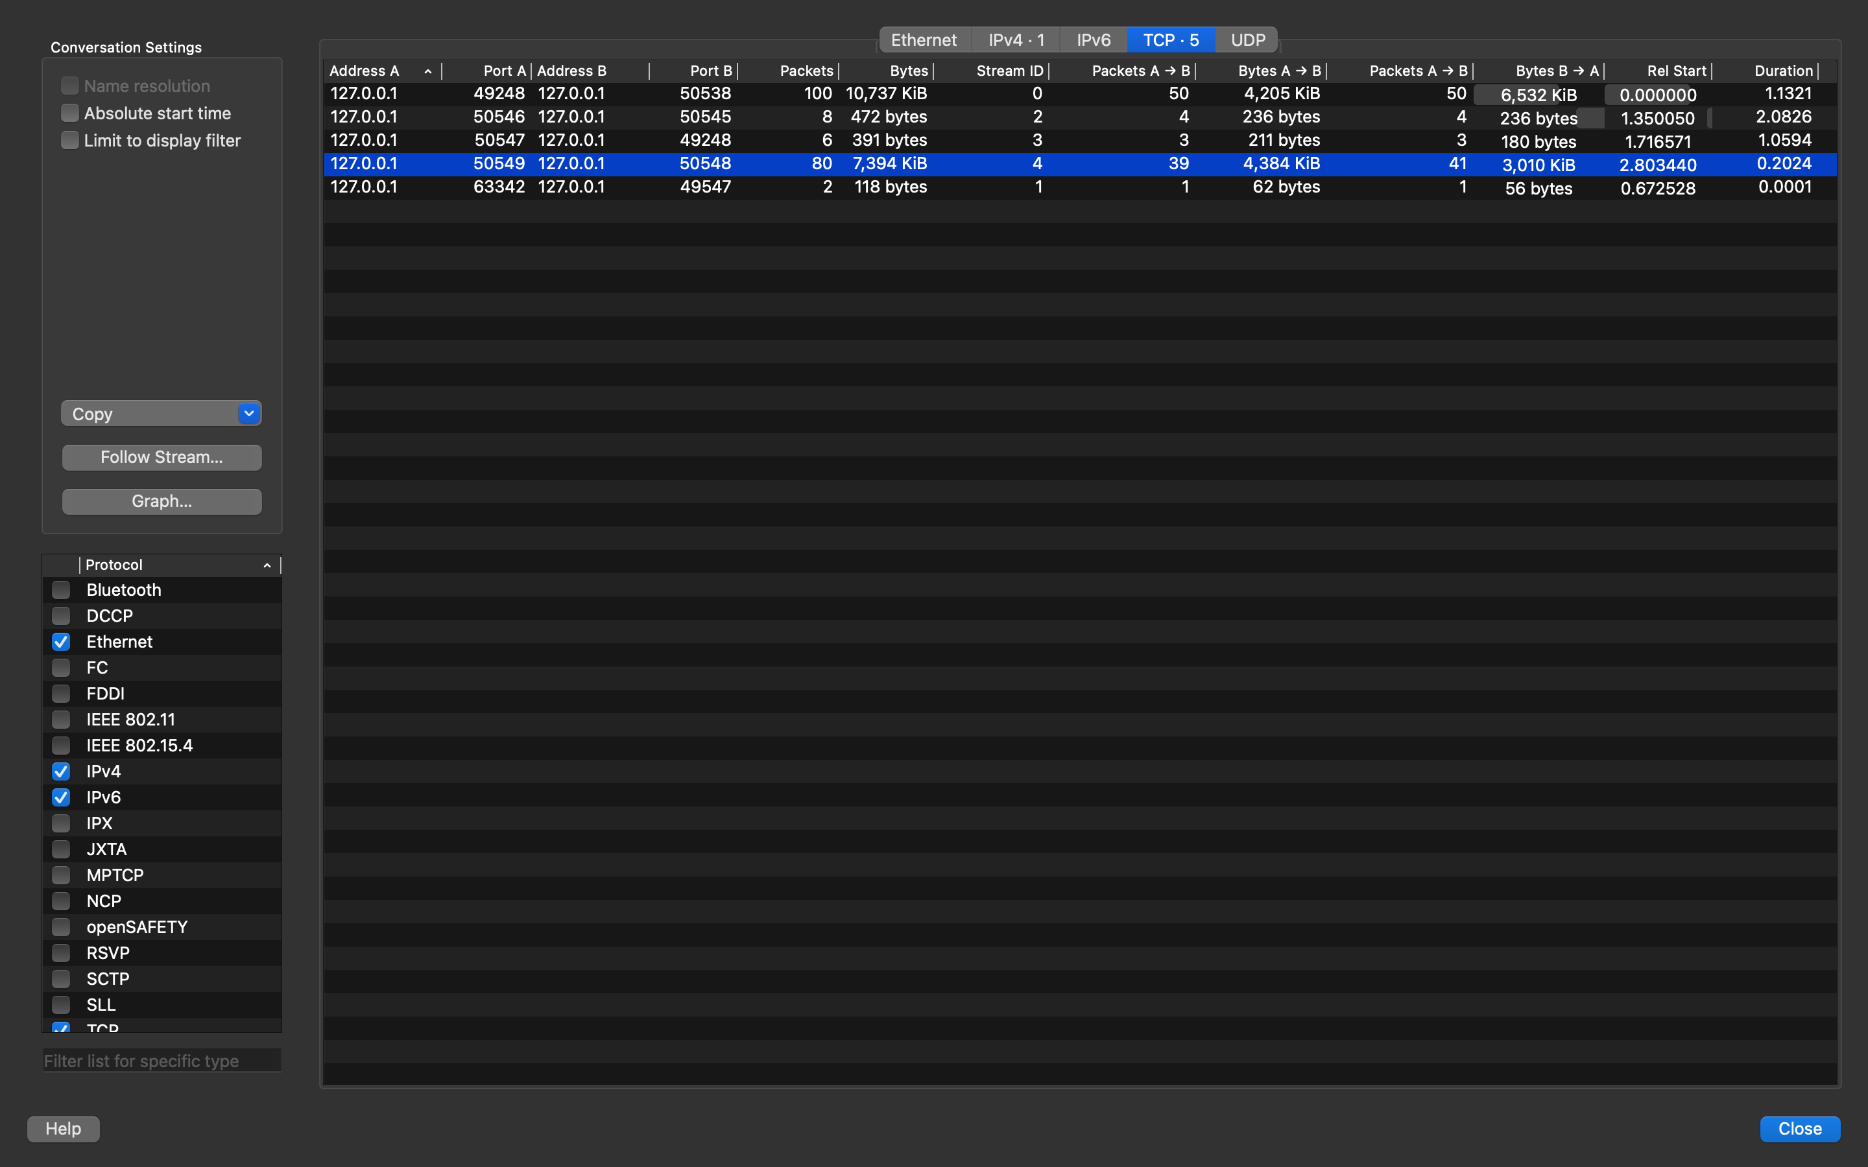Switch to the IPv6 tab
Image resolution: width=1868 pixels, height=1167 pixels.
tap(1094, 40)
